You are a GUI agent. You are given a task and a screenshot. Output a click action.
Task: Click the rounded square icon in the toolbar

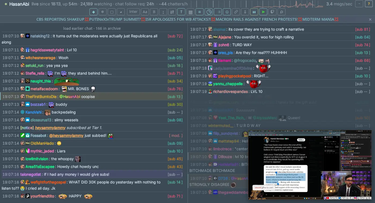point(112,12)
